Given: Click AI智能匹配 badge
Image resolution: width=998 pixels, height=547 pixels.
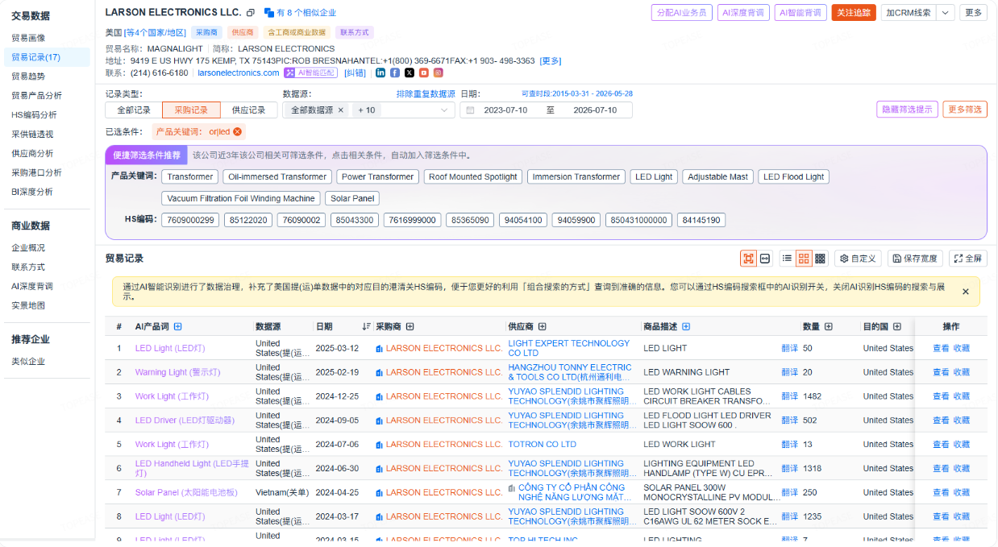Looking at the screenshot, I should [310, 73].
